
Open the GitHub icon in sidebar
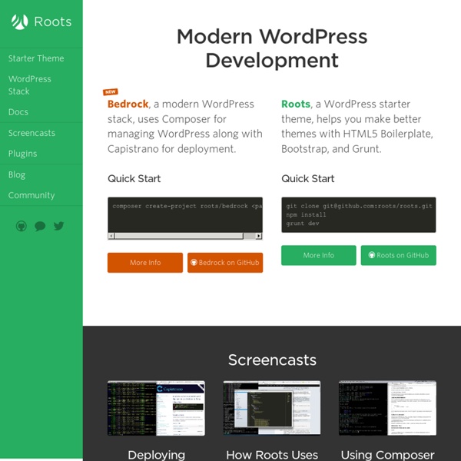[x=22, y=226]
